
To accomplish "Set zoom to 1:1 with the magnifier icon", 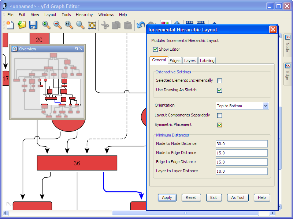I will [69, 25].
